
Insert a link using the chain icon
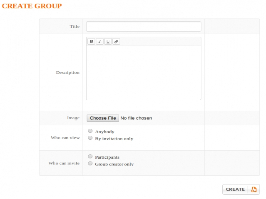tap(116, 42)
